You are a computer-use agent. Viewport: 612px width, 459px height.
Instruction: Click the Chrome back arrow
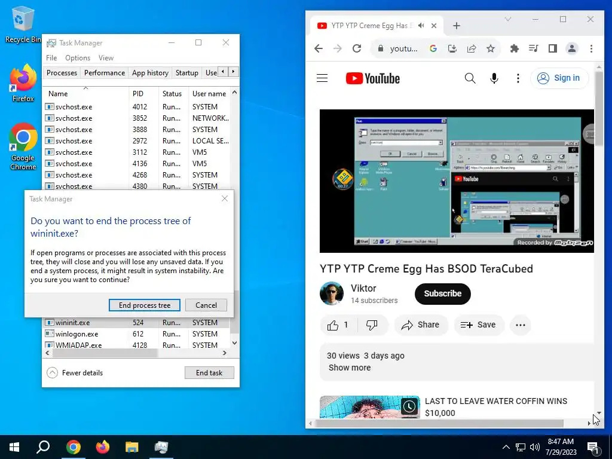(x=319, y=48)
